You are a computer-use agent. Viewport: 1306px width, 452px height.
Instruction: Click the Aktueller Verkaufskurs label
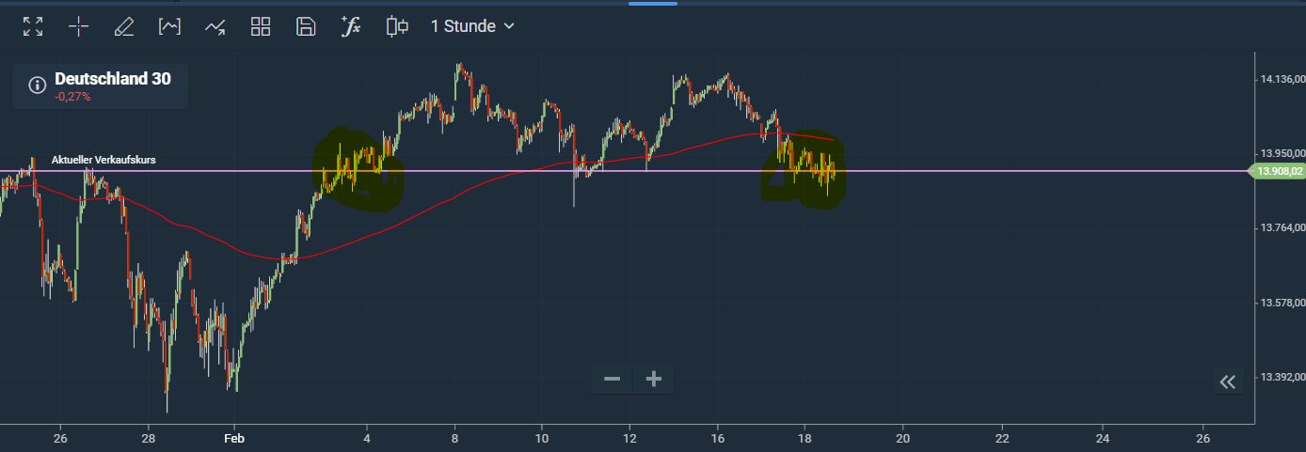pos(104,160)
